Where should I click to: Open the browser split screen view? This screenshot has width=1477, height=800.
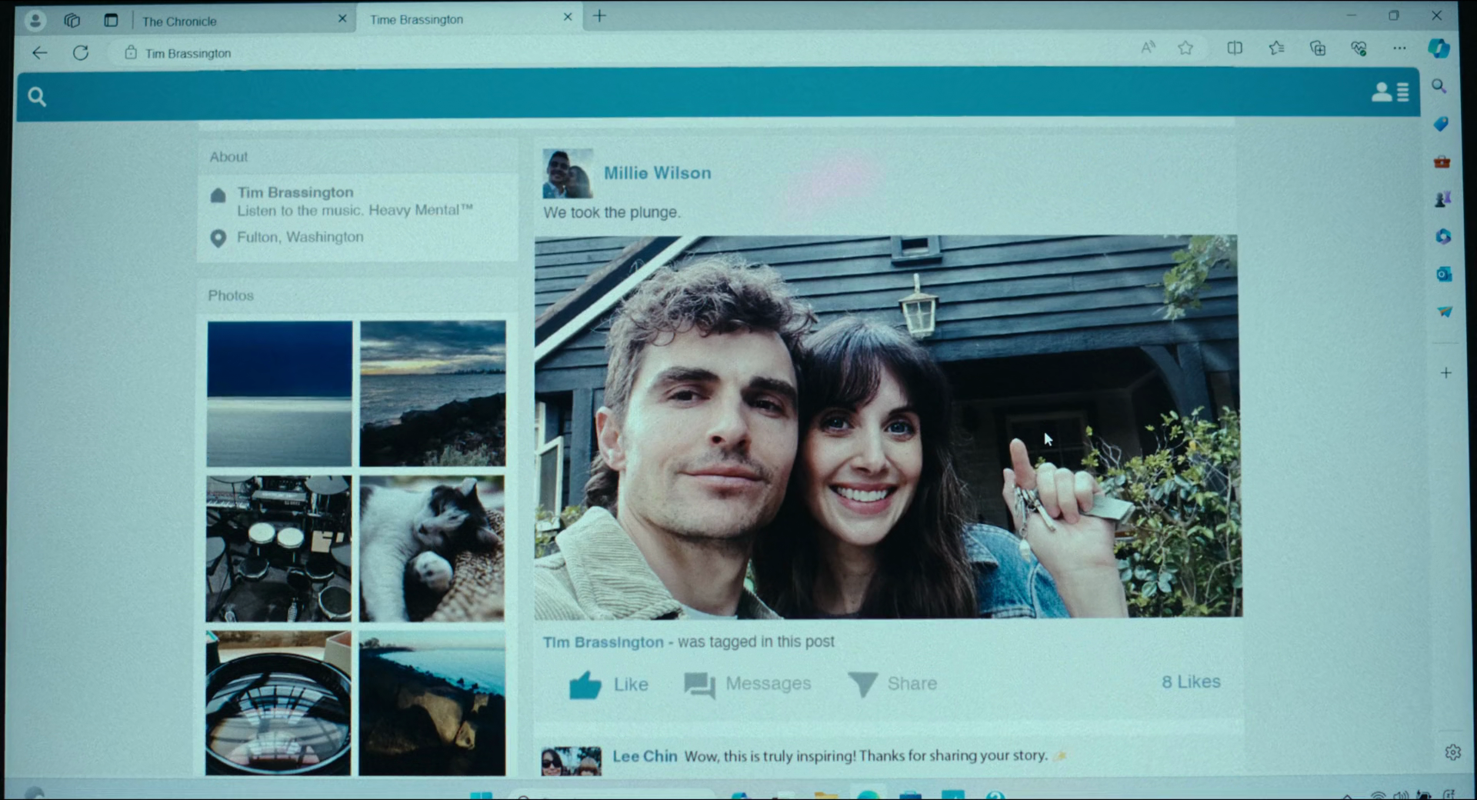point(1235,48)
